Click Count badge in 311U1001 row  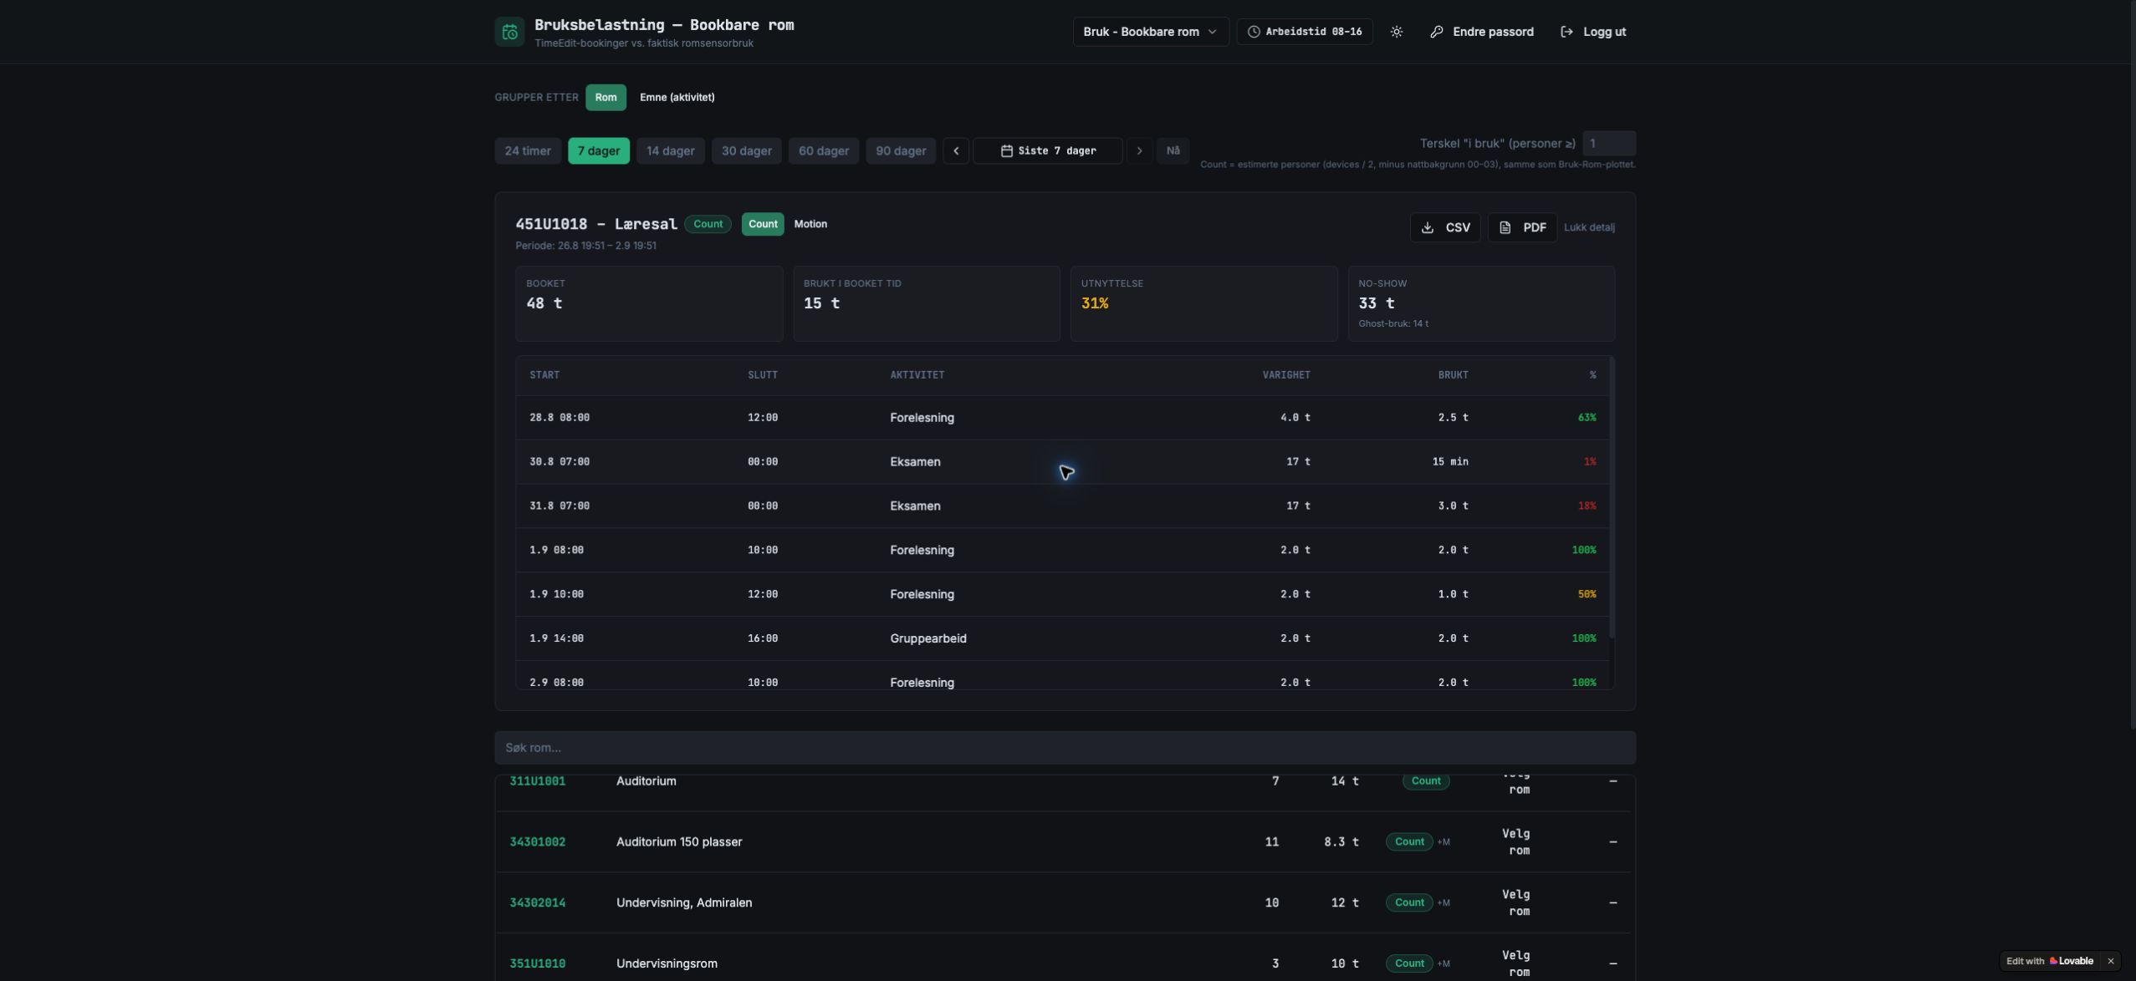(x=1425, y=781)
